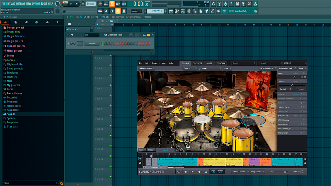331x186 pixels.
Task: Select the playlist magnet snap icon
Action: coord(71,17)
